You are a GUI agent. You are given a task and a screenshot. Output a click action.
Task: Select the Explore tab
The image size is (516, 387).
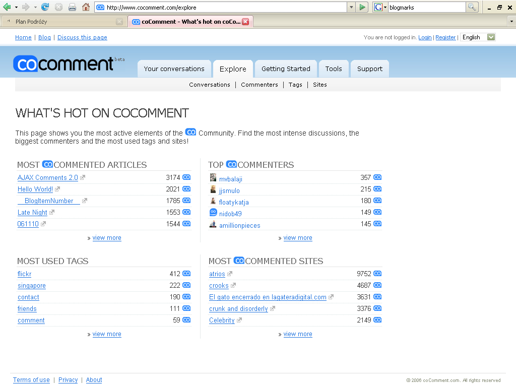tap(233, 69)
